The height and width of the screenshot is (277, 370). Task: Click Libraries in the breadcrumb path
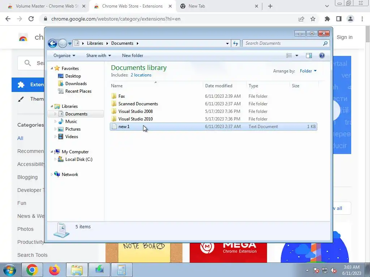pyautogui.click(x=95, y=43)
